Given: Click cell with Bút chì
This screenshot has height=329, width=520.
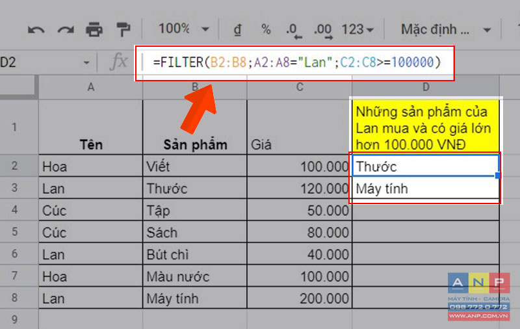Looking at the screenshot, I should pyautogui.click(x=195, y=254).
